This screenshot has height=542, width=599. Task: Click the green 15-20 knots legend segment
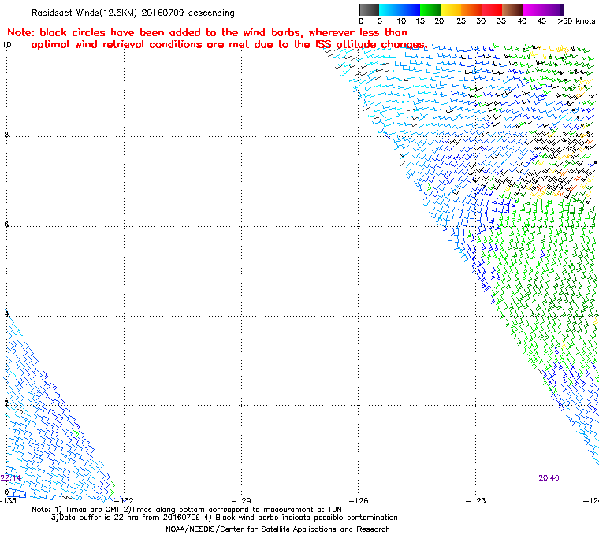[430, 9]
